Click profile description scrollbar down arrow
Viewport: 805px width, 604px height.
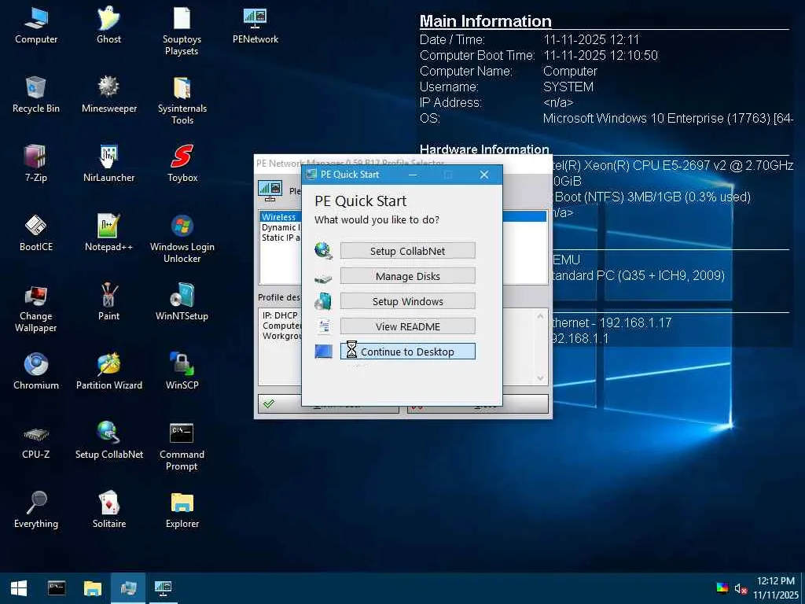tap(541, 378)
